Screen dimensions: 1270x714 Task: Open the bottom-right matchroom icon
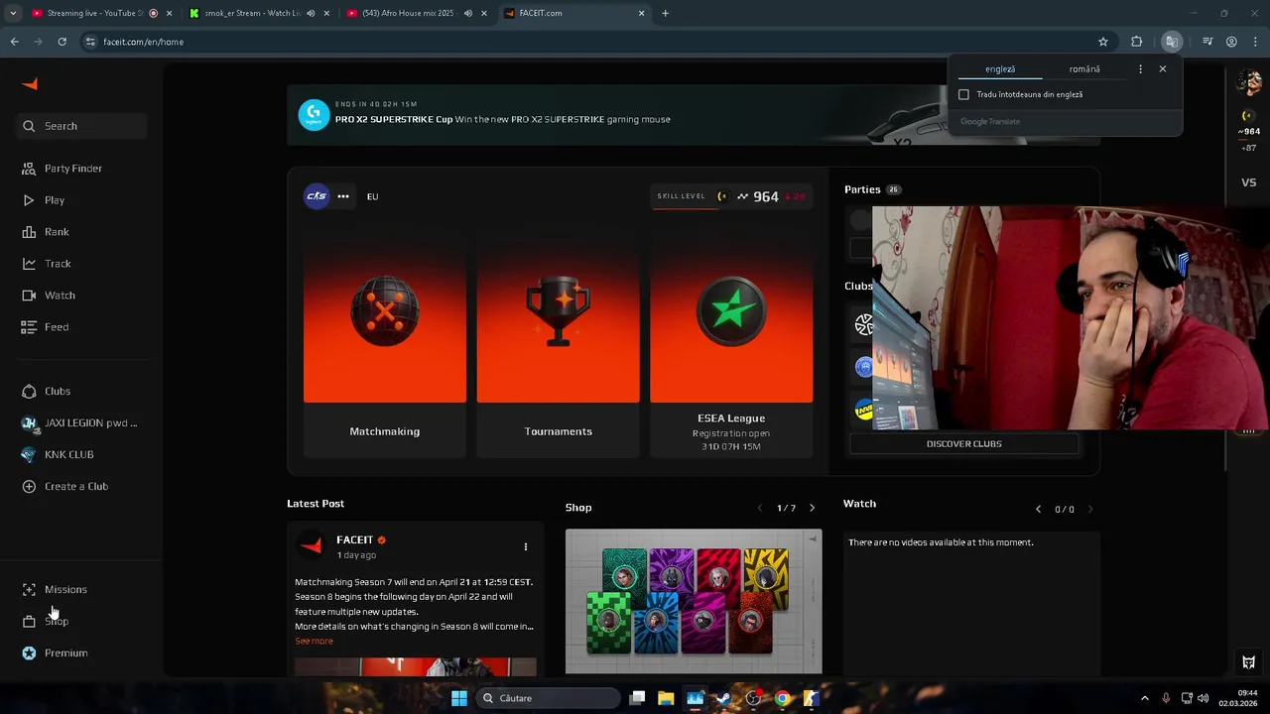[1249, 662]
